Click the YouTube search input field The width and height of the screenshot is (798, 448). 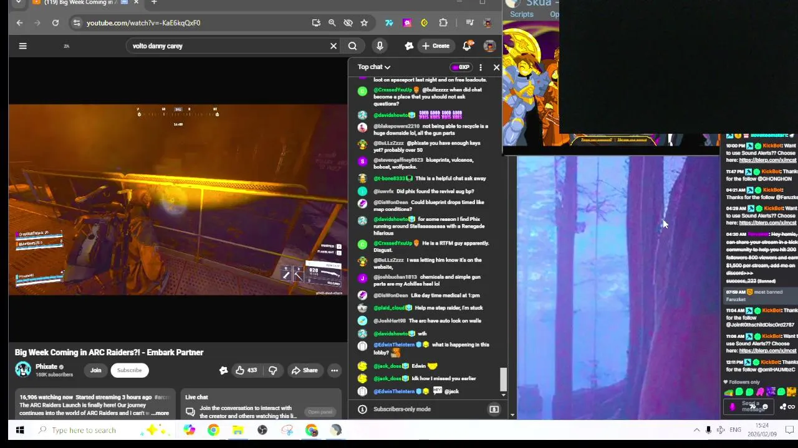click(x=228, y=45)
